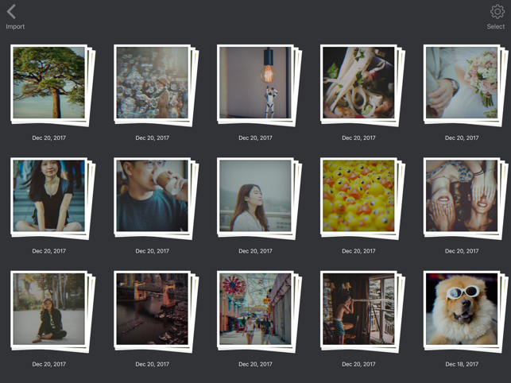Click date label under boy at window photo
The image size is (511, 383).
click(358, 364)
